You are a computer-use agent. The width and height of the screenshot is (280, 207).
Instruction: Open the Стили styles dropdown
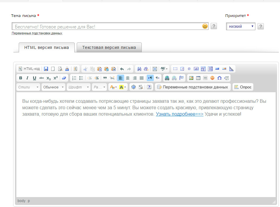(28, 87)
